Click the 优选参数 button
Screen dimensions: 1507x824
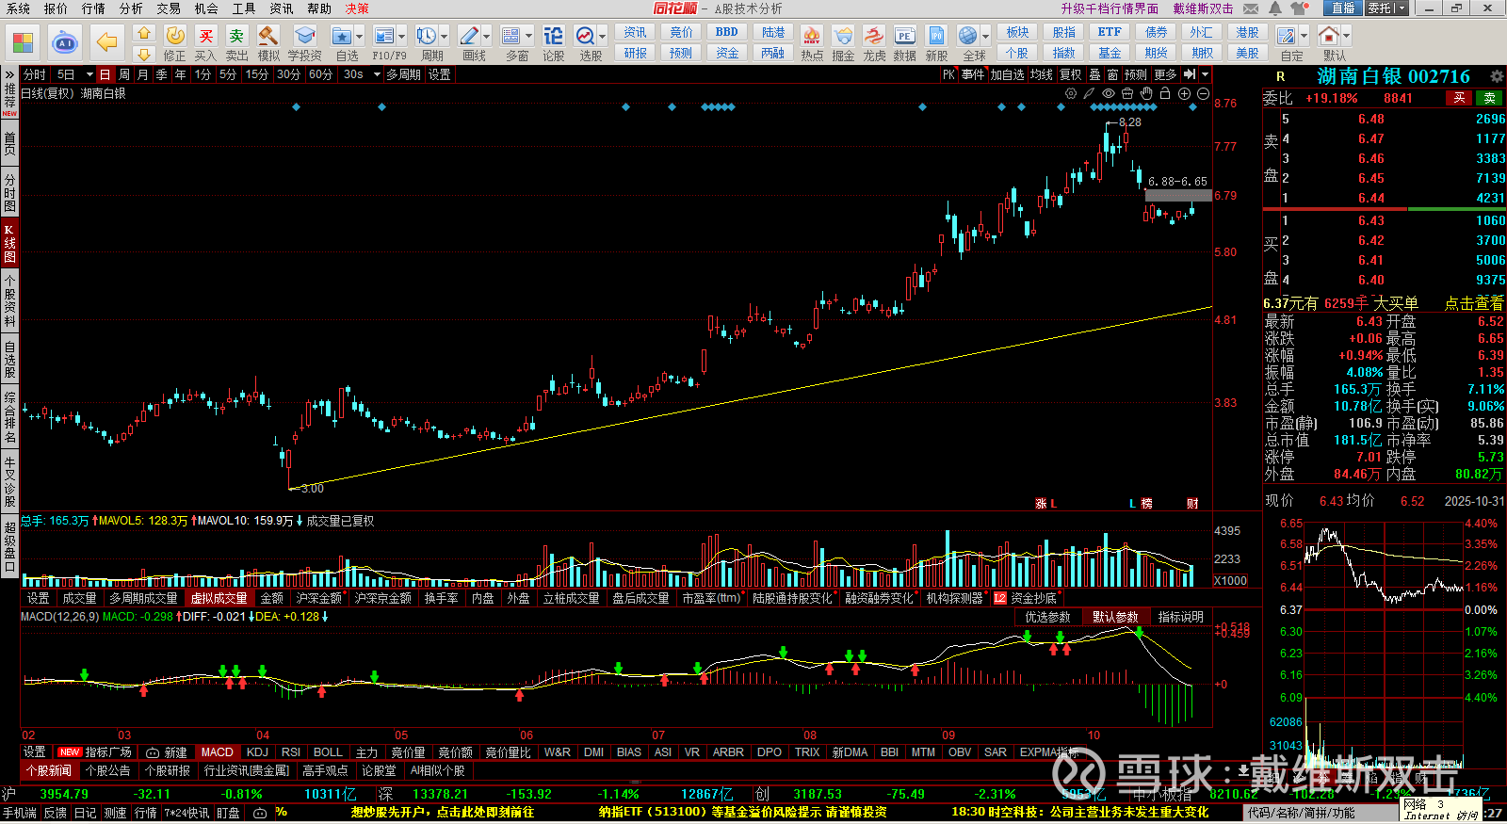click(x=1047, y=617)
